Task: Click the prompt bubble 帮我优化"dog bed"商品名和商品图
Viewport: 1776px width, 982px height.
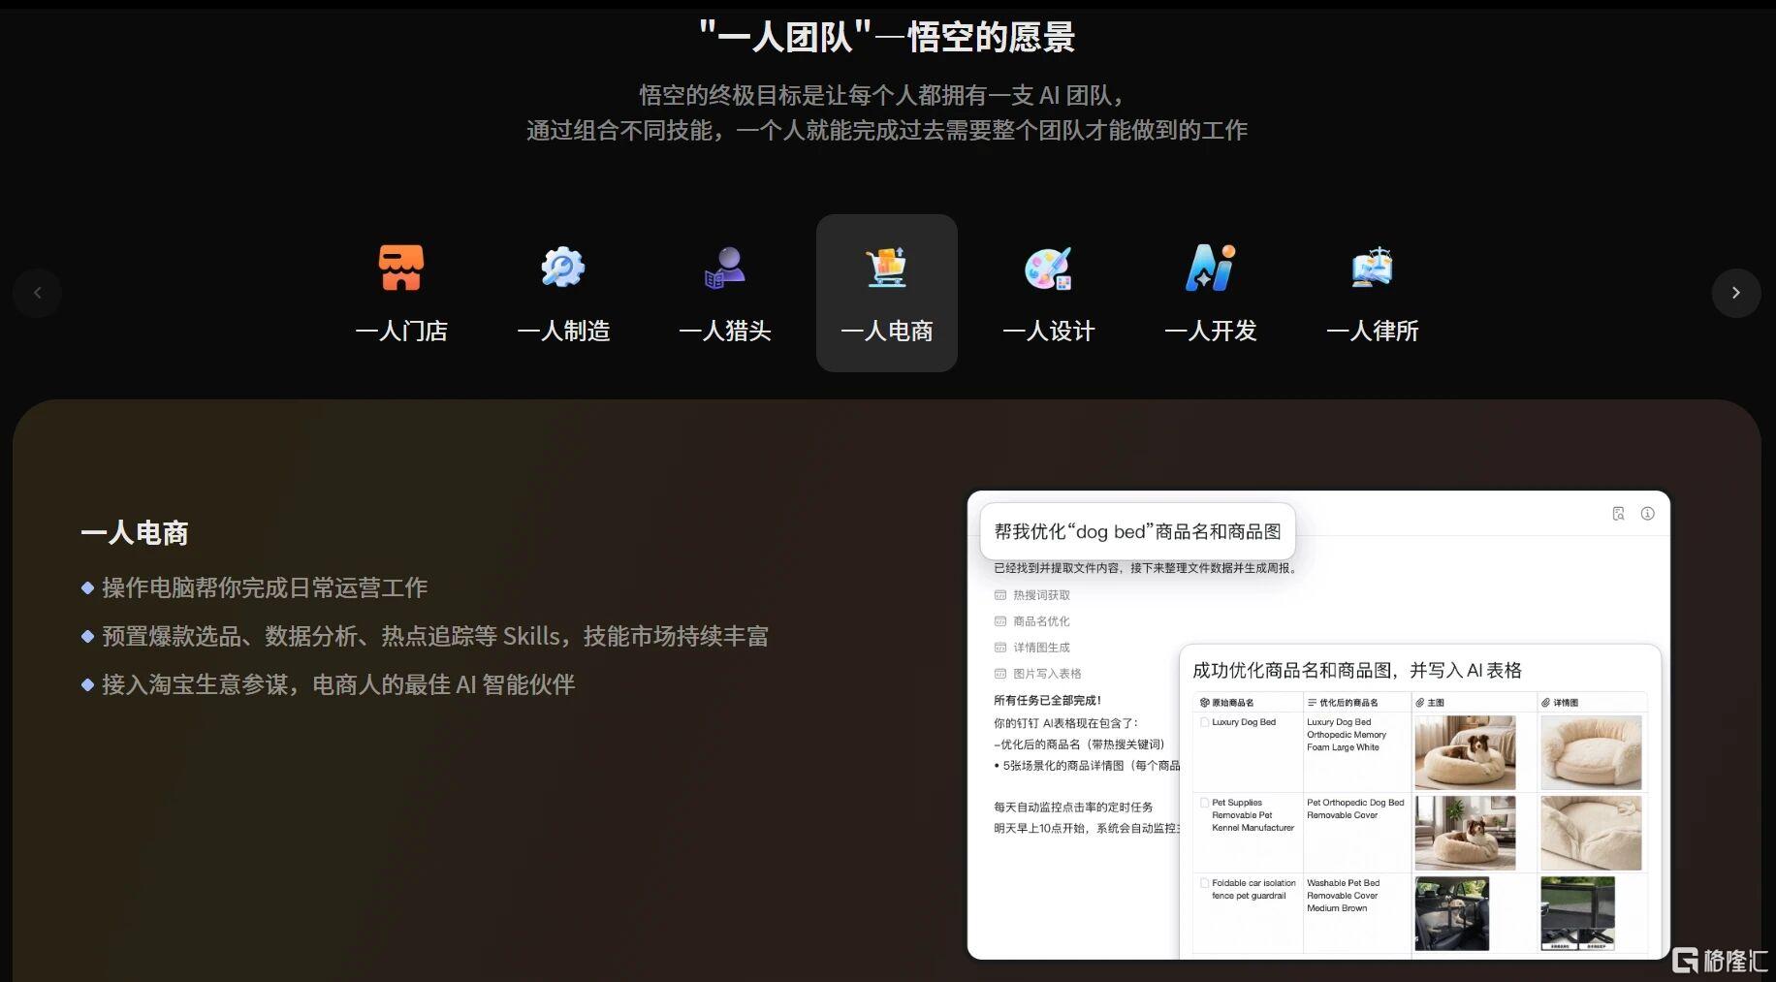Action: [x=1137, y=531]
